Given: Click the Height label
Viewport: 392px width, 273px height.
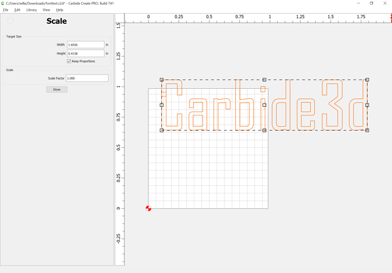Looking at the screenshot, I should (x=61, y=53).
